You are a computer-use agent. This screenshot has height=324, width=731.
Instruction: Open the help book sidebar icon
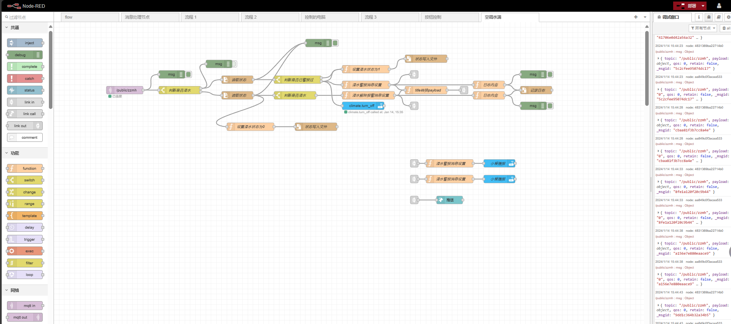coord(719,17)
